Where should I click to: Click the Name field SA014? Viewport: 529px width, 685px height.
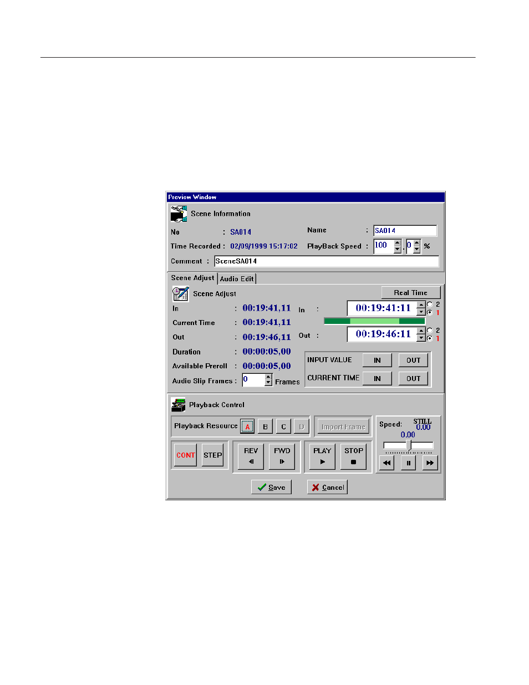pos(405,231)
